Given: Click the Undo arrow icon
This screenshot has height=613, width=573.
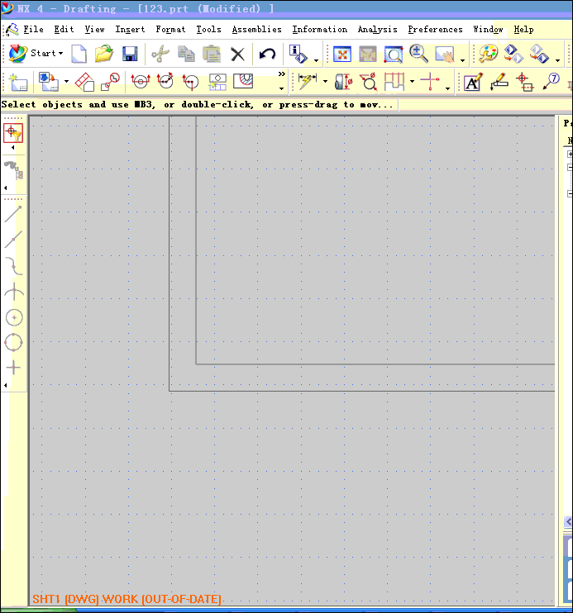Looking at the screenshot, I should pos(267,54).
